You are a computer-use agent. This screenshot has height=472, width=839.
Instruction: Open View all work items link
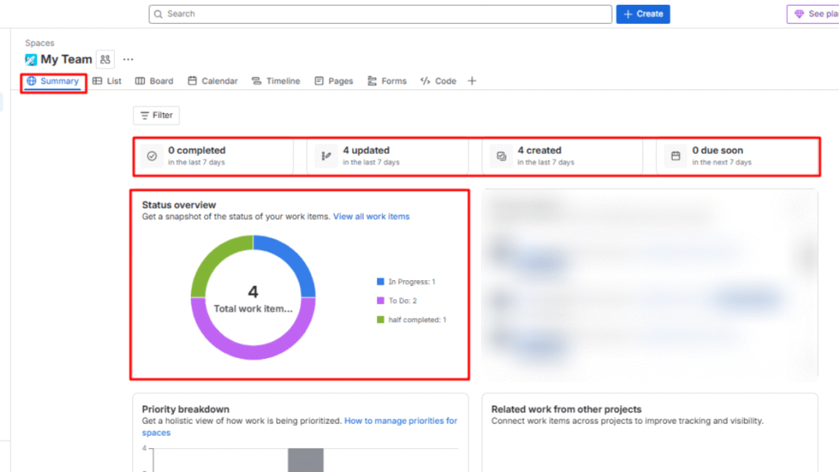(370, 216)
